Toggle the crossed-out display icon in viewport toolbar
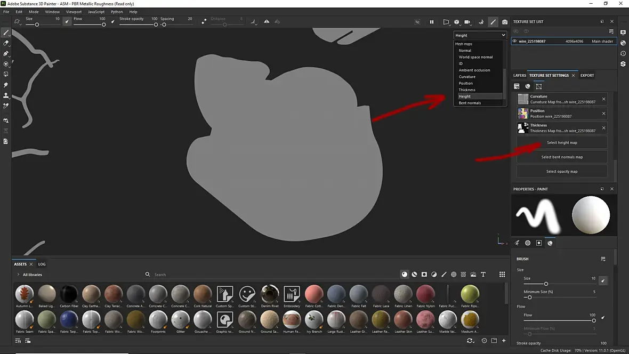Viewport: 629px width, 354px height. click(x=417, y=22)
